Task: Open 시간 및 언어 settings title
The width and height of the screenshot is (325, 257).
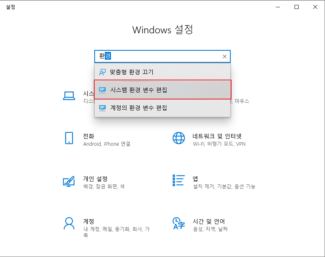Action: (209, 221)
